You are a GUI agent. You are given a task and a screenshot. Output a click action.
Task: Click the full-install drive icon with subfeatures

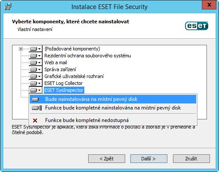pyautogui.click(x=37, y=108)
